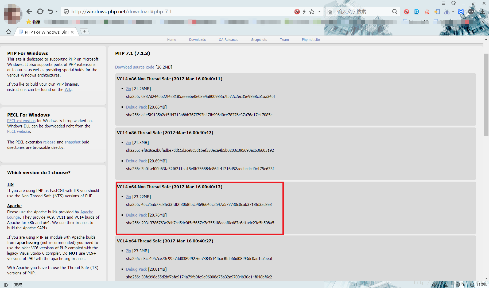Open the Team navigation link

(x=284, y=40)
